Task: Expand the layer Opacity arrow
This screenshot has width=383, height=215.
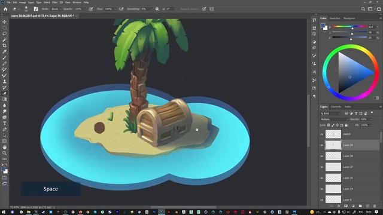Action: click(x=371, y=119)
